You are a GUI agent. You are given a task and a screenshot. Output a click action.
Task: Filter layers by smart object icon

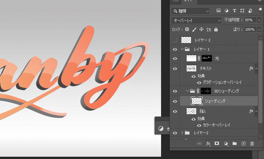250,10
